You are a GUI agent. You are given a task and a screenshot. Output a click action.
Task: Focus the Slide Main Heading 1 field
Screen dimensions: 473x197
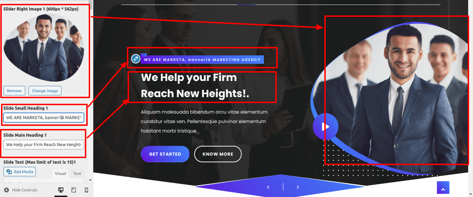44,144
